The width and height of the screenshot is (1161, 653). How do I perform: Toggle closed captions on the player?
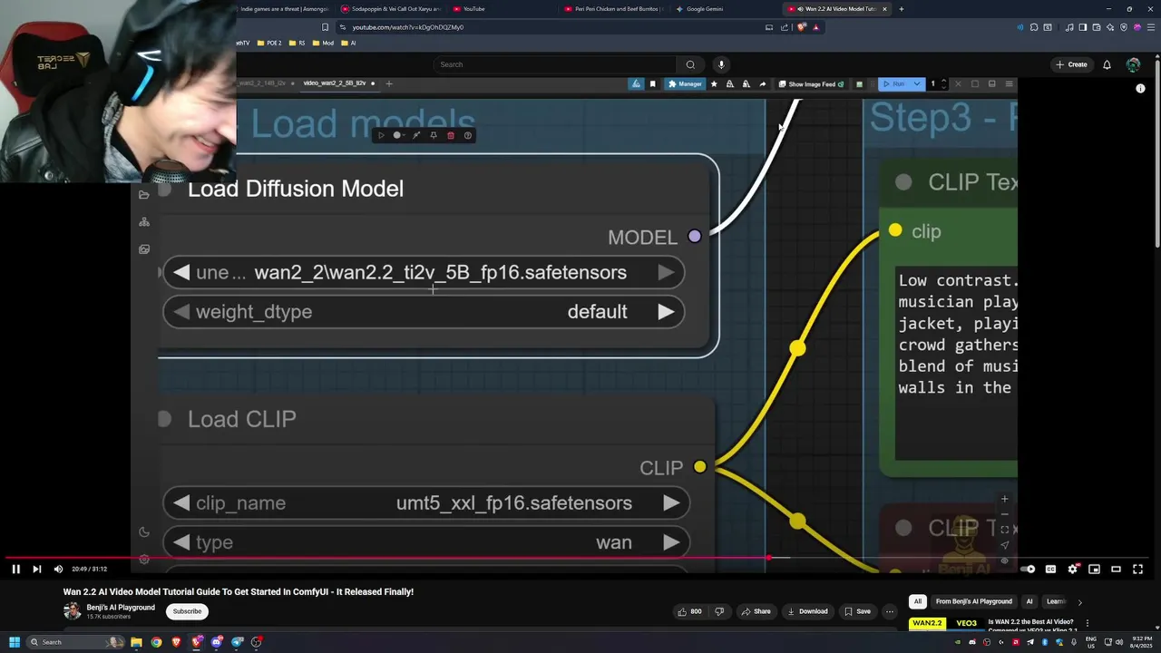point(1050,569)
